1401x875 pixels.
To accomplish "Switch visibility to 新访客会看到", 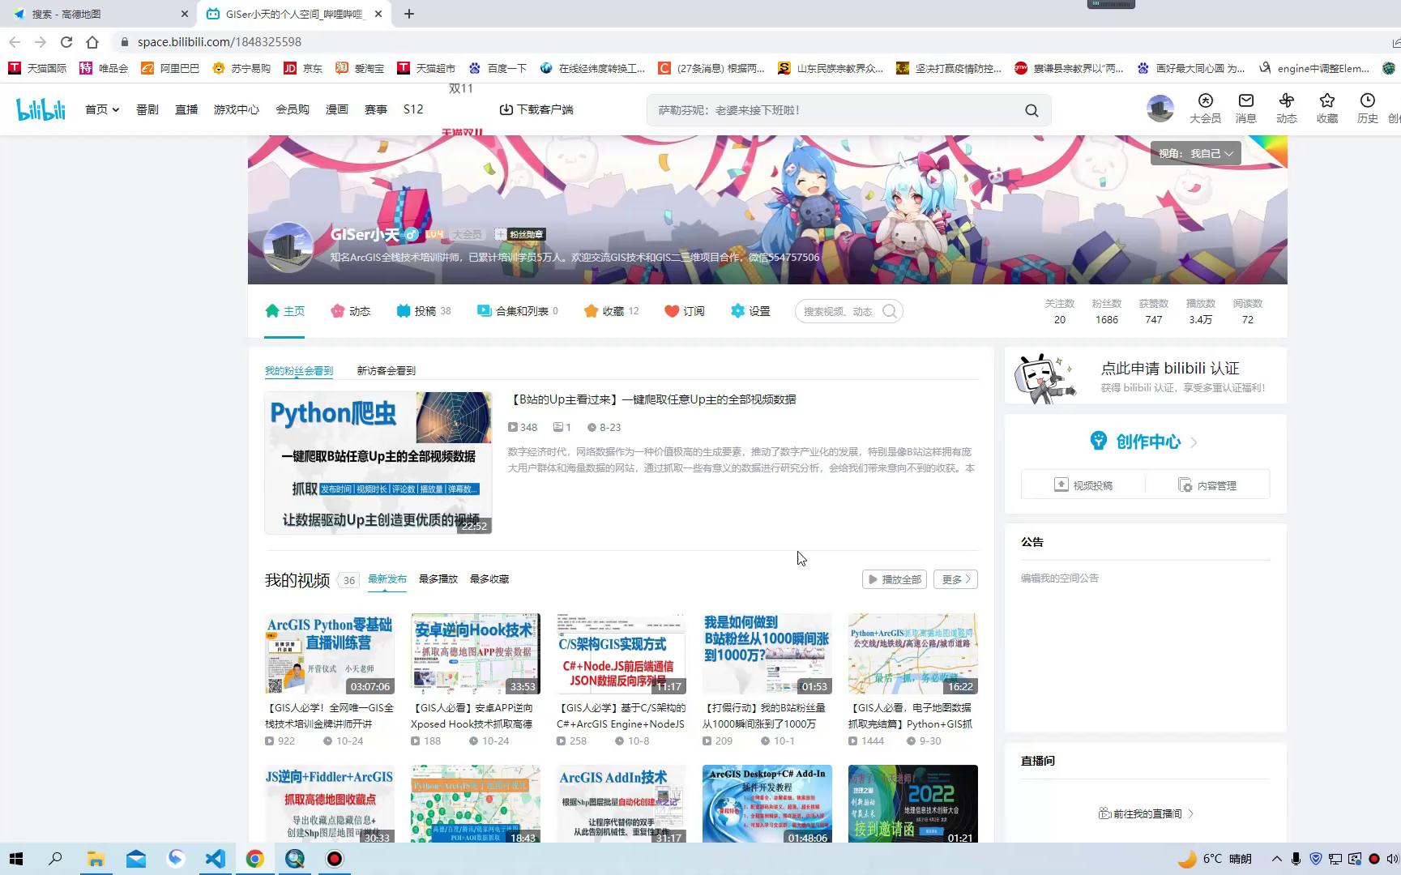I will click(x=385, y=370).
